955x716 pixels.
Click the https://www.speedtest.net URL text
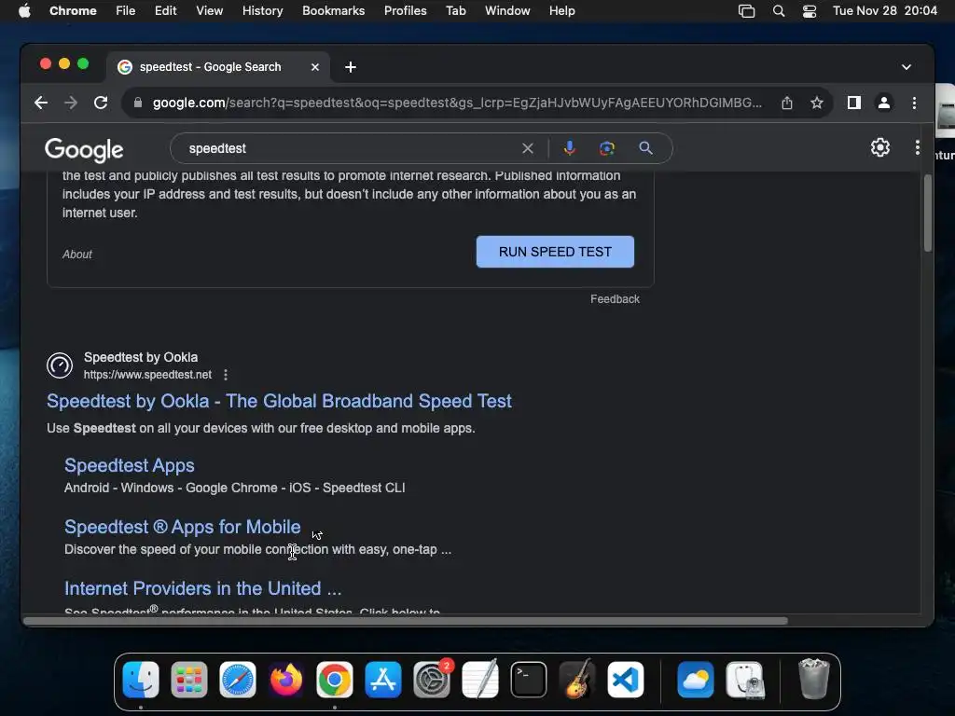tap(148, 375)
